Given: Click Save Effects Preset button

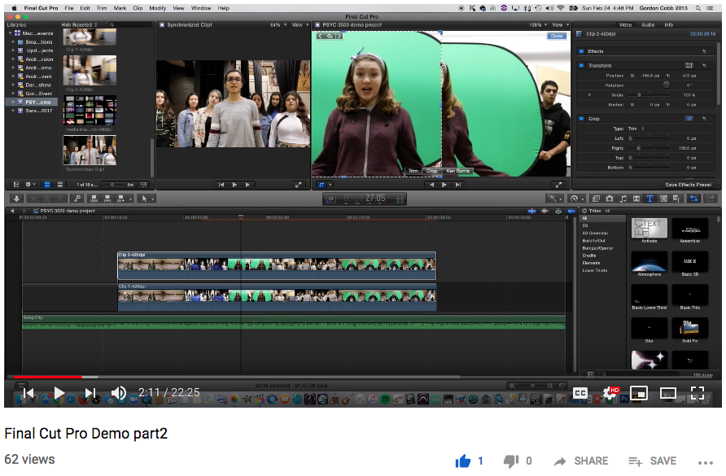Looking at the screenshot, I should click(x=688, y=185).
